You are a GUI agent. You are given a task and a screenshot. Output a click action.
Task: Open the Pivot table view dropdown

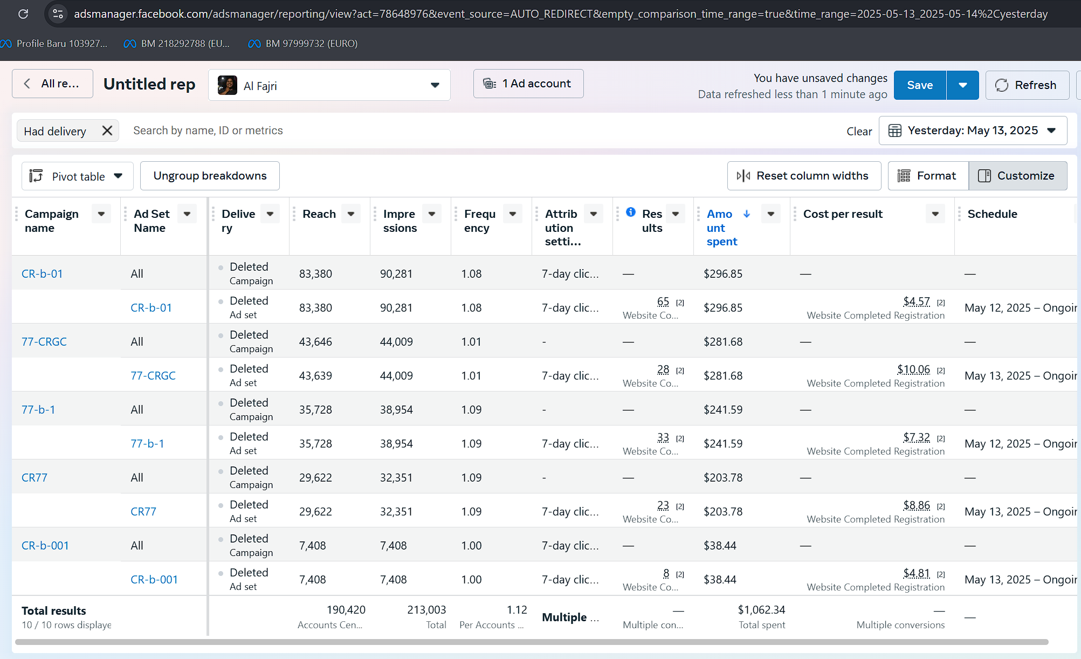(77, 176)
